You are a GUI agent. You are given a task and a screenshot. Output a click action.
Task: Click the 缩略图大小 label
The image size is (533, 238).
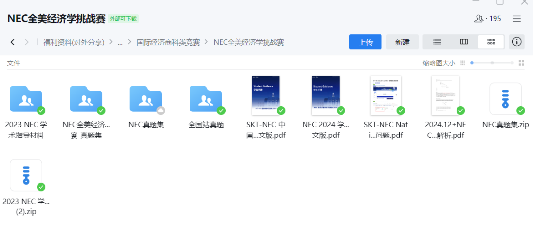click(x=439, y=63)
